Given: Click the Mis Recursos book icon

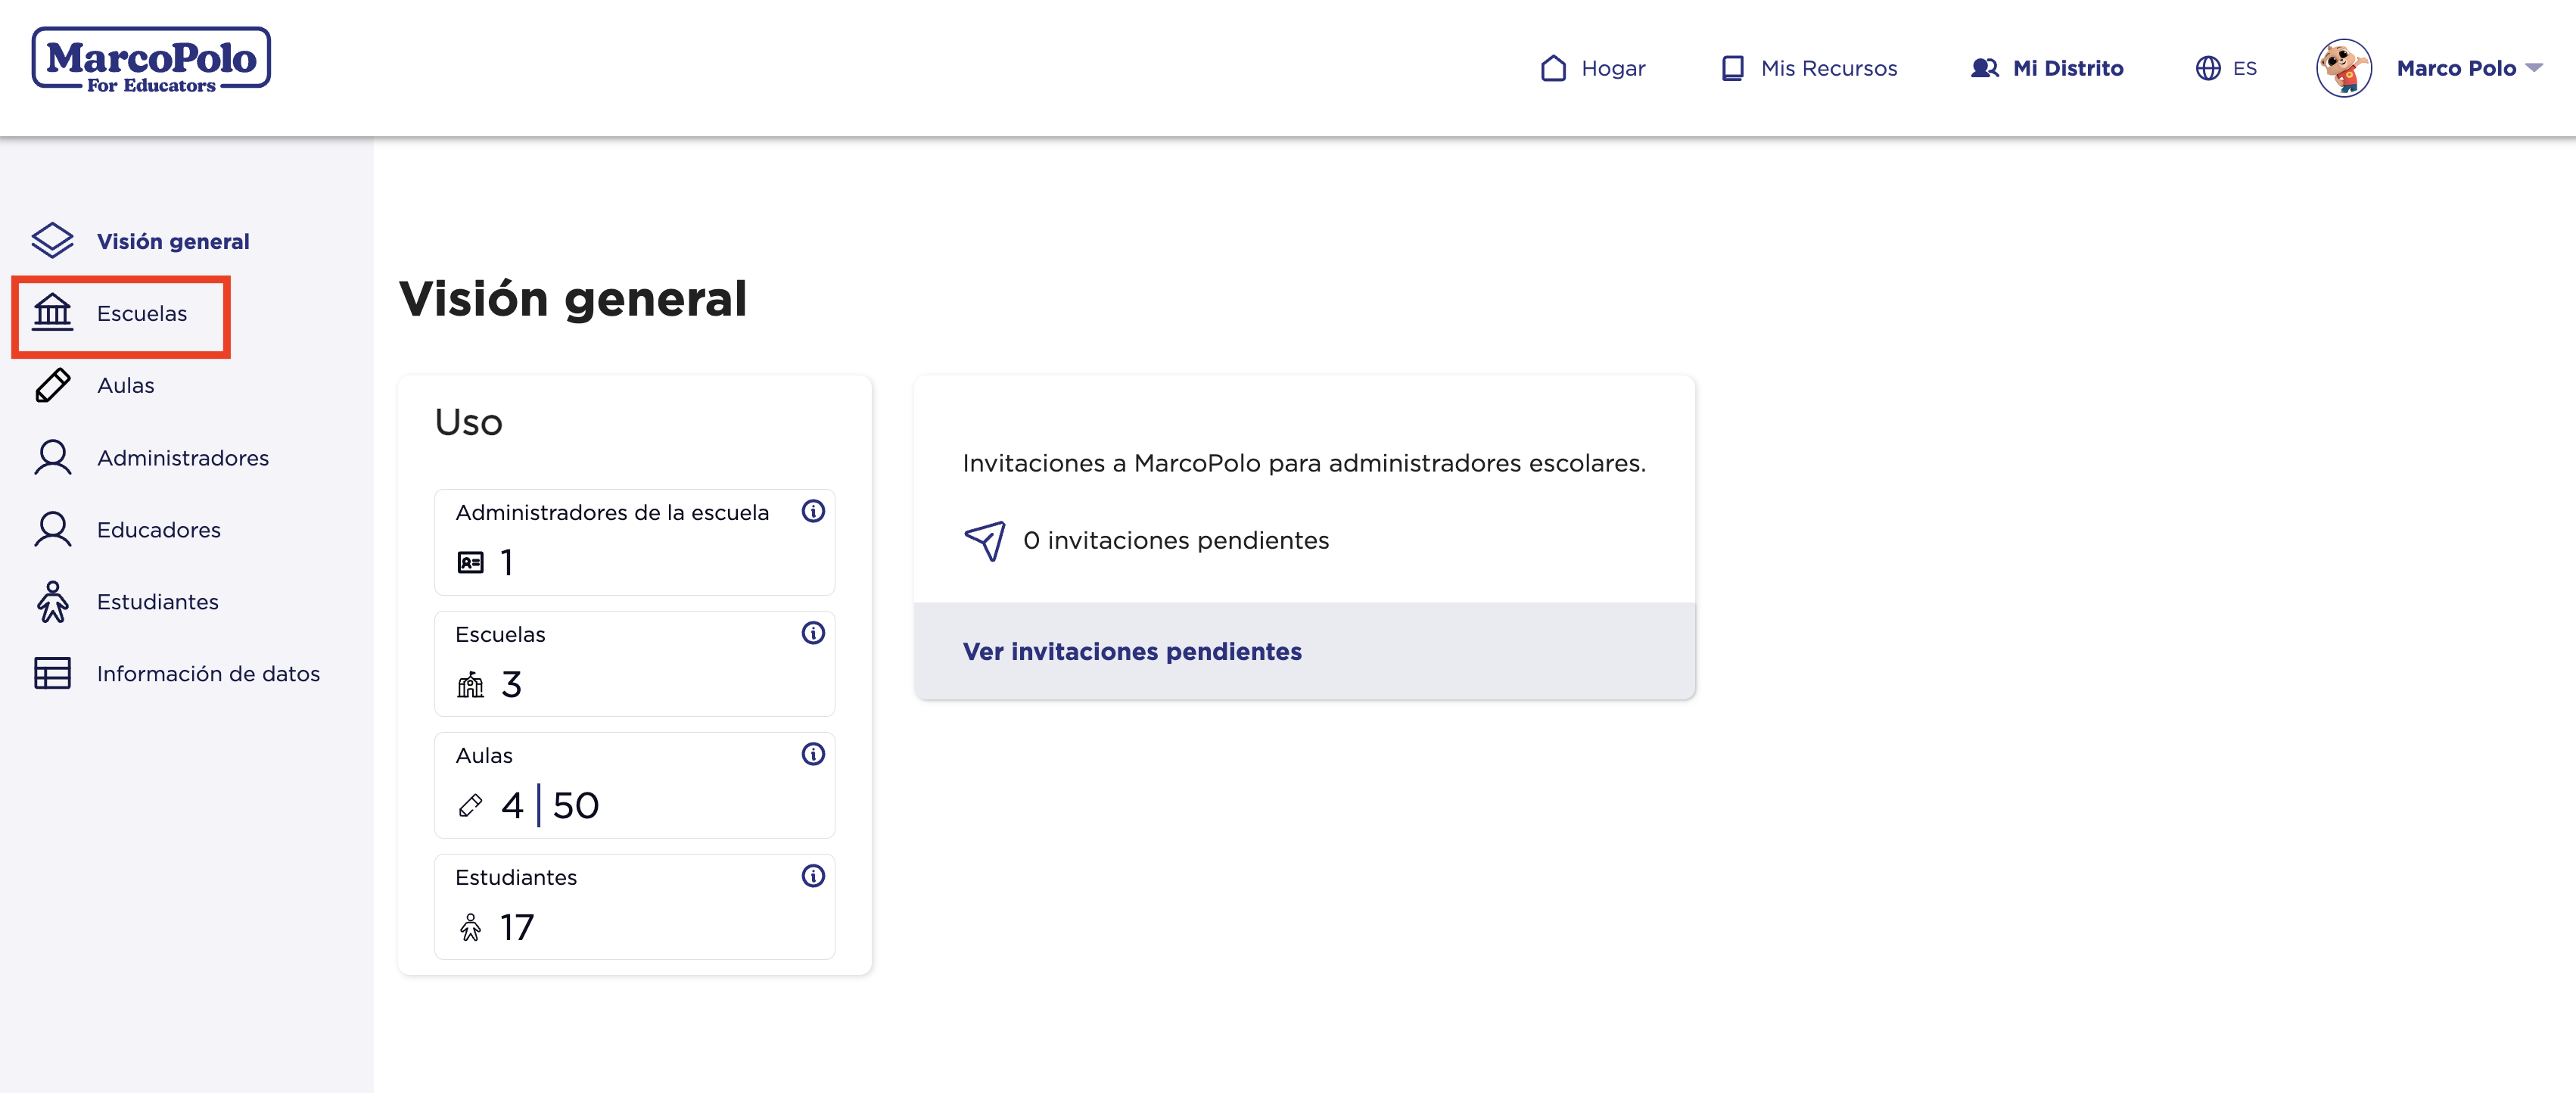Looking at the screenshot, I should [1732, 68].
